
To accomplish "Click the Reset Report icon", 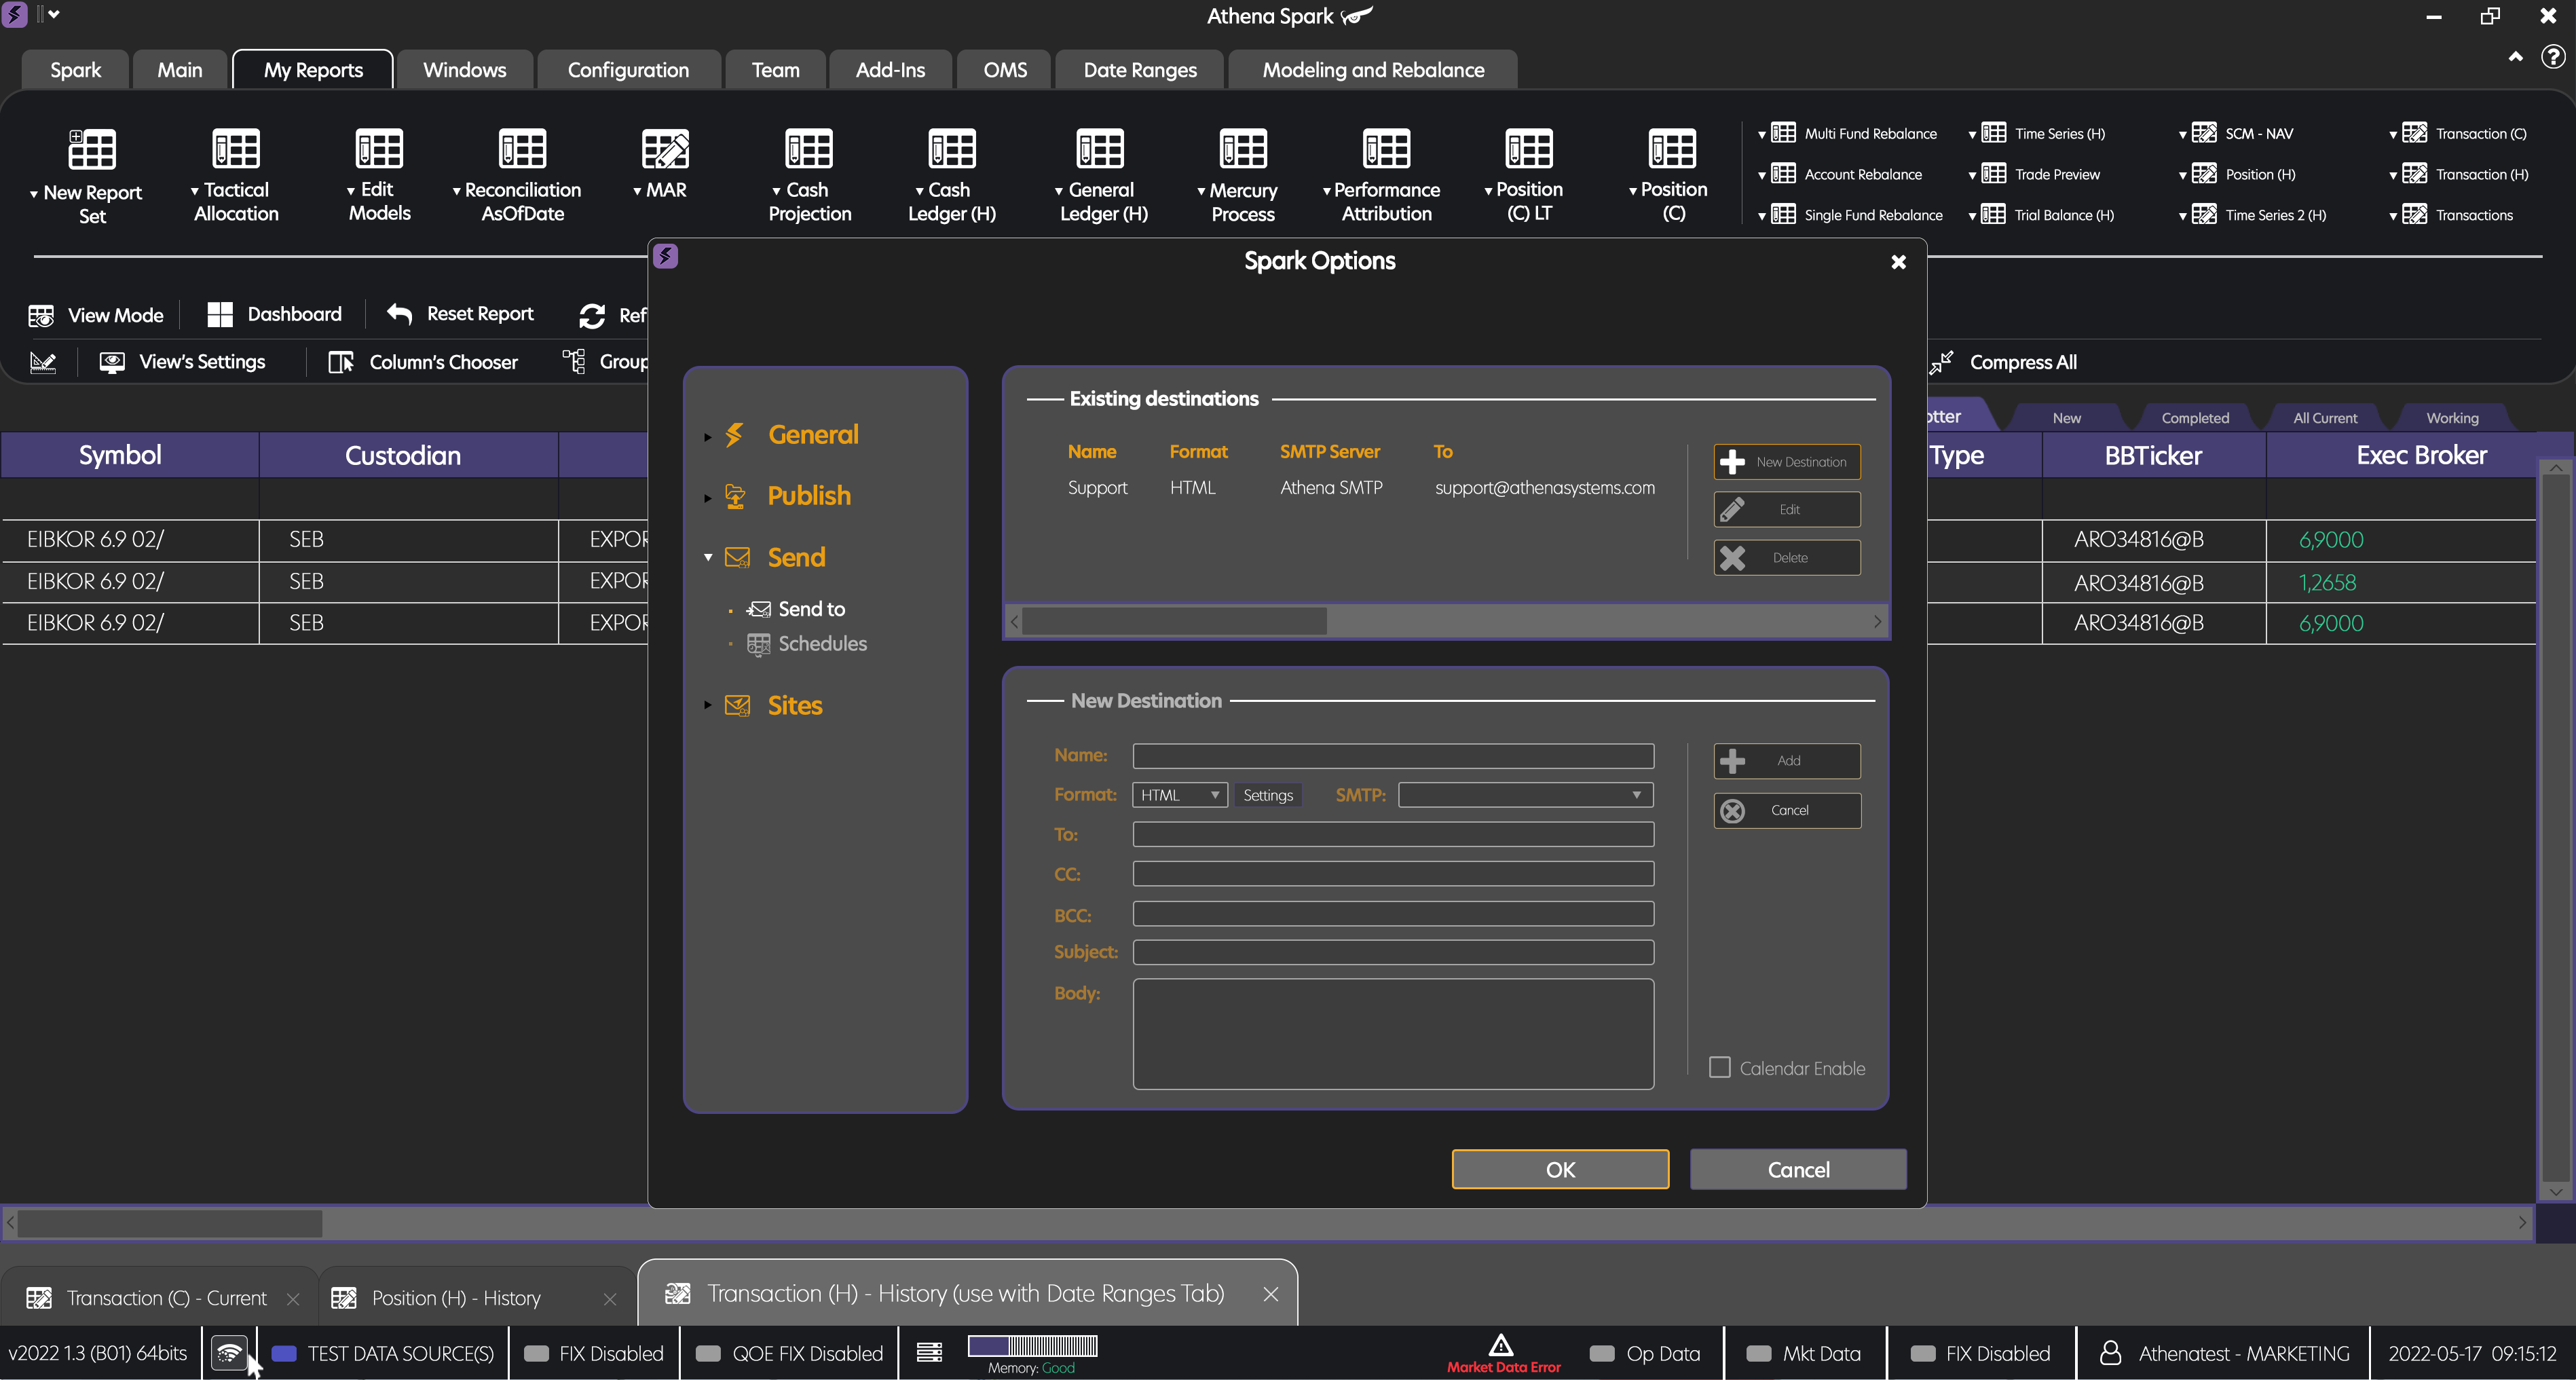I will pyautogui.click(x=400, y=314).
